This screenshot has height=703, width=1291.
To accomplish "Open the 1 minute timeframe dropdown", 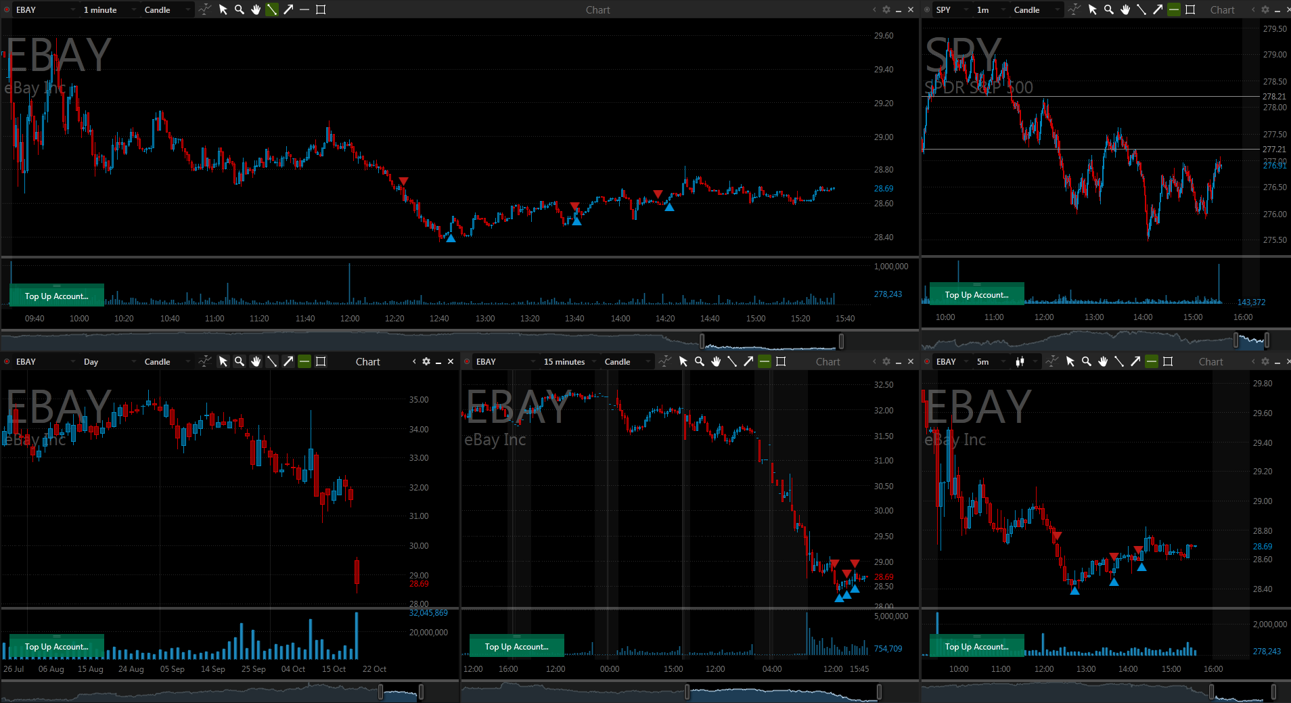I will (x=109, y=9).
